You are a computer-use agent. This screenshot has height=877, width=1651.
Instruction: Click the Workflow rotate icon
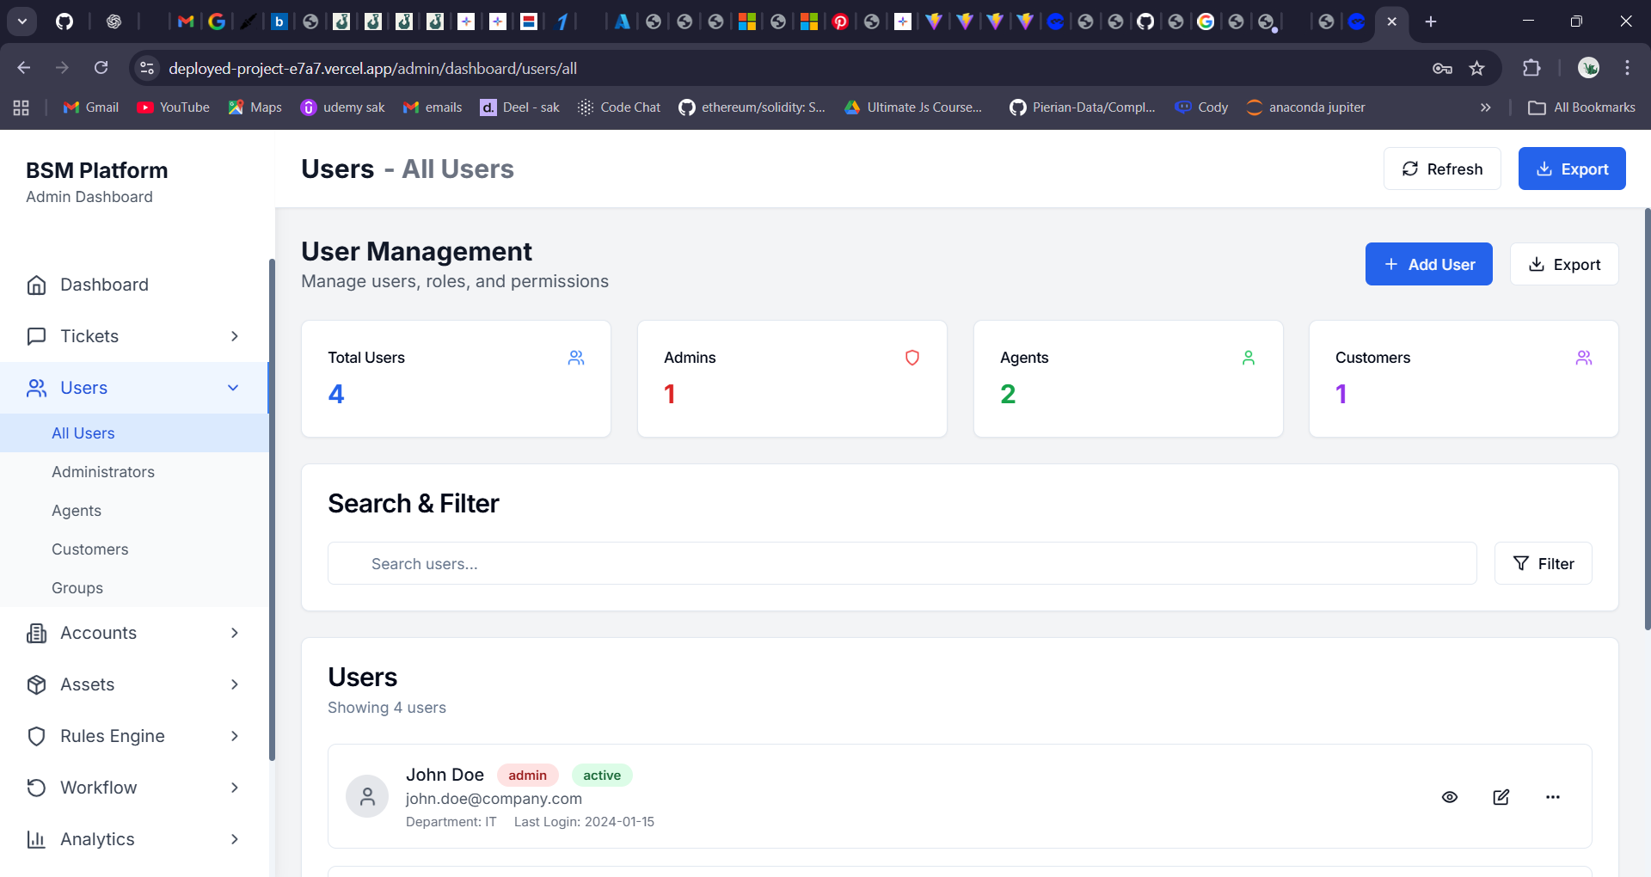[x=36, y=788]
